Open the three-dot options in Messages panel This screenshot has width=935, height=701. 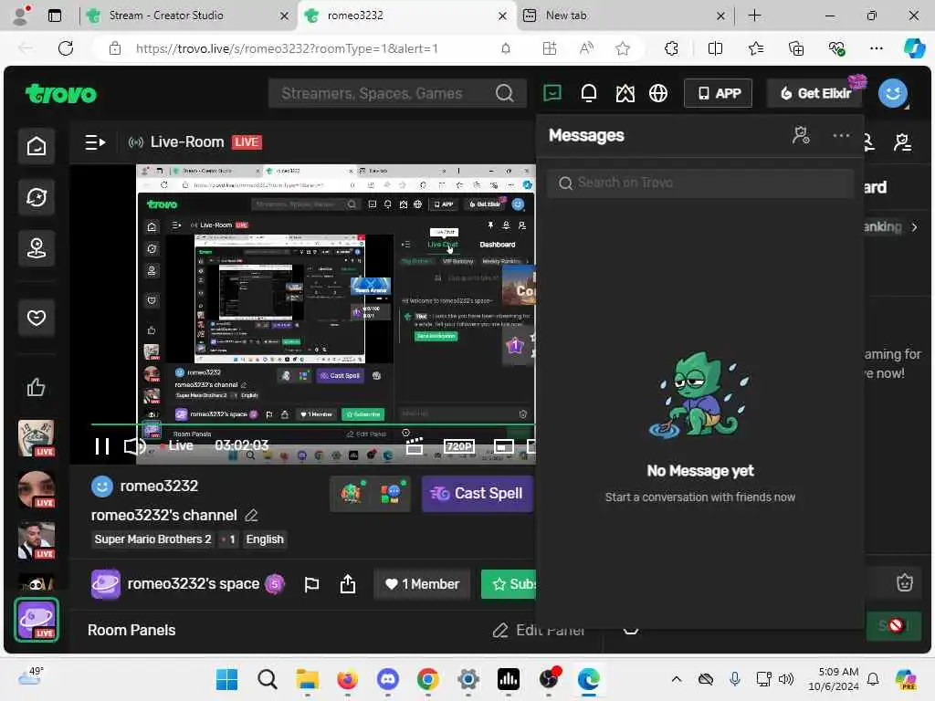coord(841,135)
